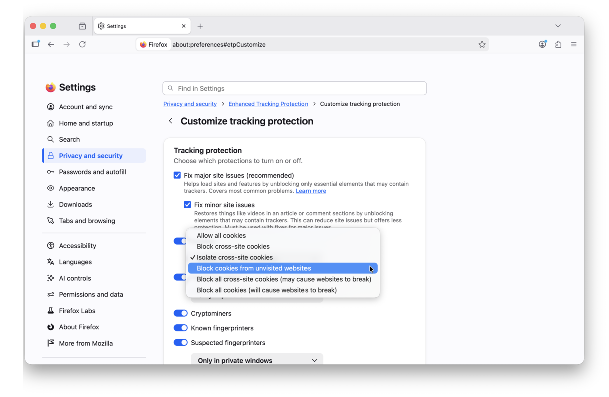Open Firefox Labs settings
The image size is (609, 397).
tap(94, 311)
